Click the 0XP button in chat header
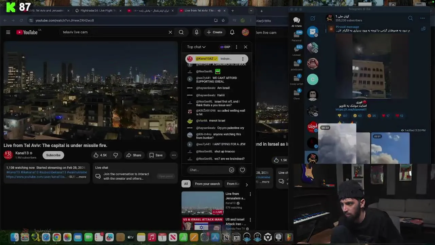 click(x=225, y=47)
